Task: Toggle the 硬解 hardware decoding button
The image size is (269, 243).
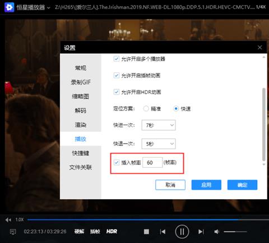Action: click(79, 232)
